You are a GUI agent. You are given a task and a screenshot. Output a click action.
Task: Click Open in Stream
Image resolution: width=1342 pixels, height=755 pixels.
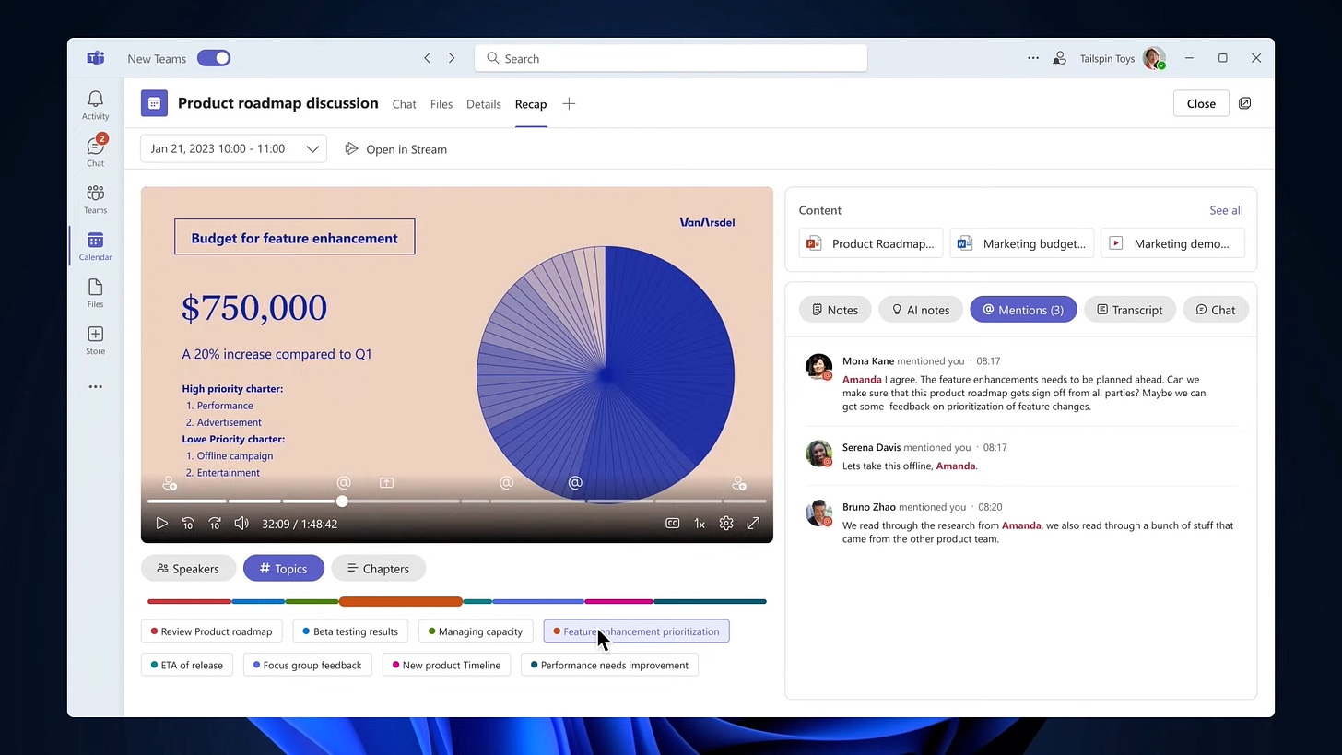396,149
